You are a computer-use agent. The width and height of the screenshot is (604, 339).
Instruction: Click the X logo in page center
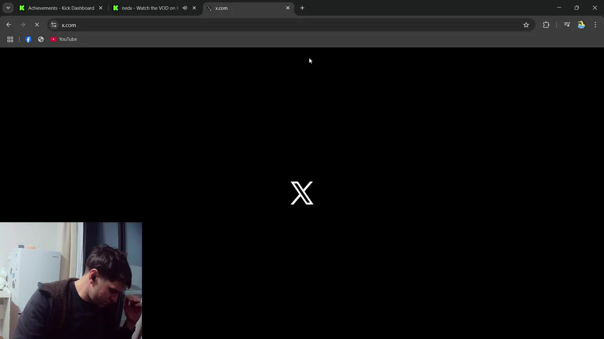tap(302, 193)
